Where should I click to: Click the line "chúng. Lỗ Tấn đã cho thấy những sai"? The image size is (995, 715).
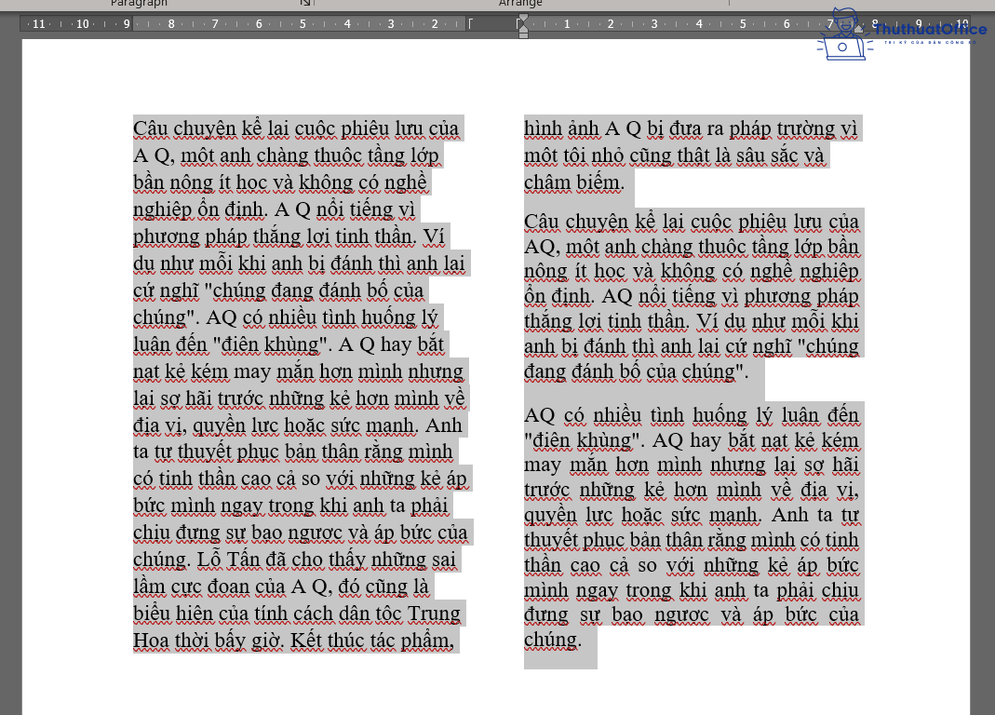pos(294,560)
